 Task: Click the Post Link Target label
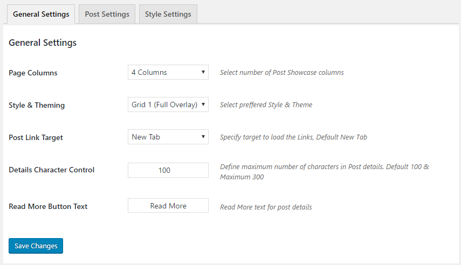(x=36, y=137)
